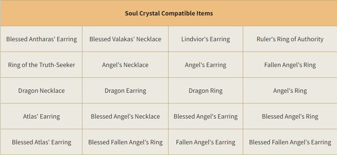
Task: Click Blessed Angel's Ring entry
Action: tap(290, 116)
